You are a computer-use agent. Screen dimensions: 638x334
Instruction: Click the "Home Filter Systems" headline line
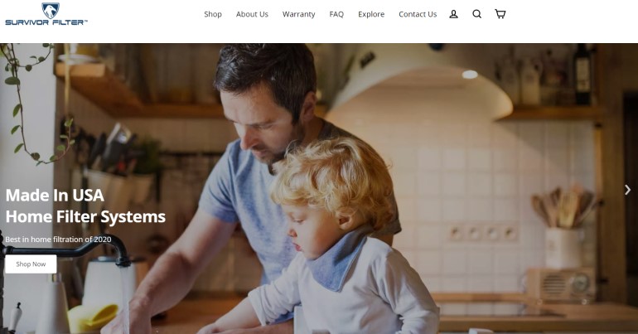[x=85, y=217]
